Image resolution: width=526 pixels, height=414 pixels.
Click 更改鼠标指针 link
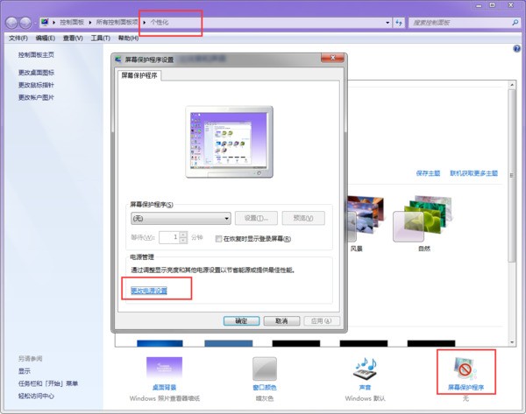[36, 85]
